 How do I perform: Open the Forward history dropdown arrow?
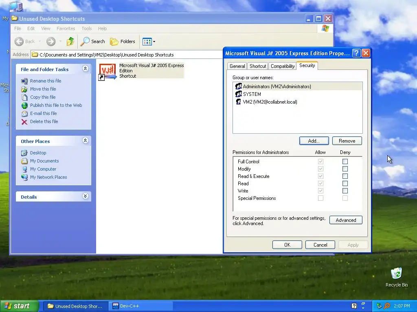[x=60, y=41]
